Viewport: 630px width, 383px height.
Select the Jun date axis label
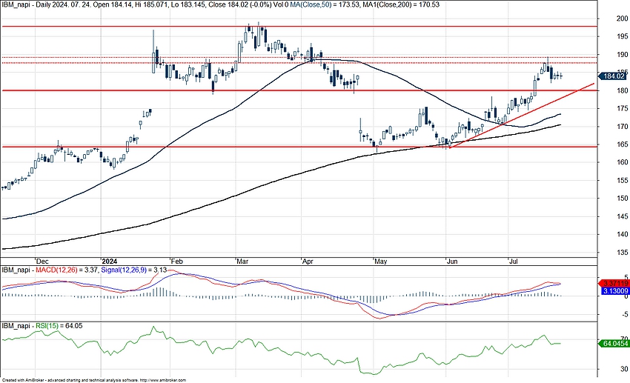point(452,262)
